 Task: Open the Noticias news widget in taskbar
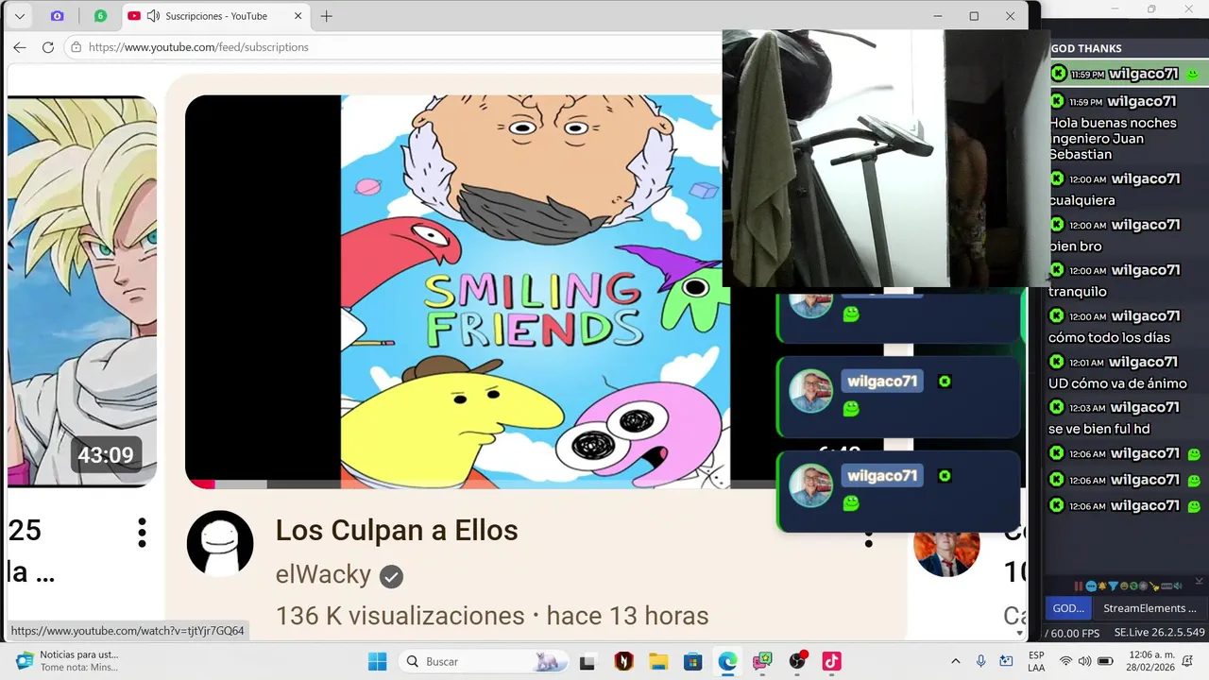coord(68,660)
